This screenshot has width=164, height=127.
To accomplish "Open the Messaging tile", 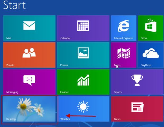I will [29, 82].
